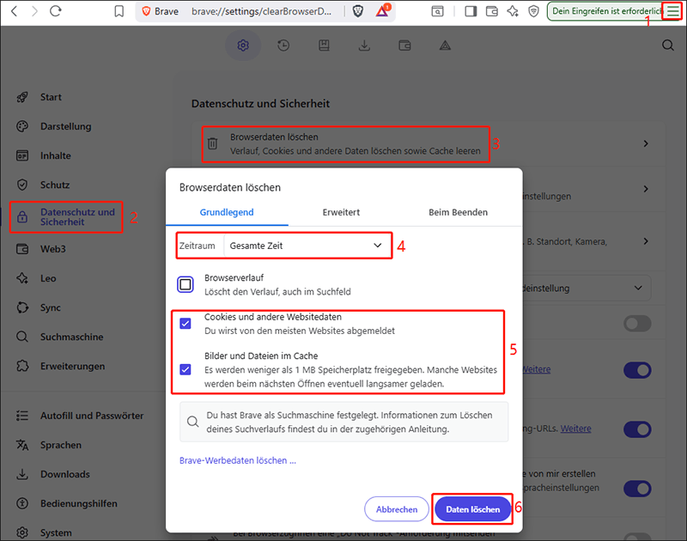Image resolution: width=687 pixels, height=541 pixels.
Task: Expand the Standardeinstellung dropdown on the right
Action: pyautogui.click(x=638, y=288)
